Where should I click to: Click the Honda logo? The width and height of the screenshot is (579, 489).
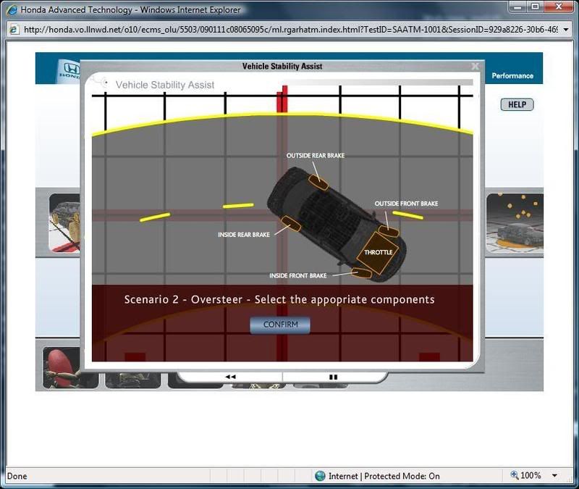tap(69, 70)
